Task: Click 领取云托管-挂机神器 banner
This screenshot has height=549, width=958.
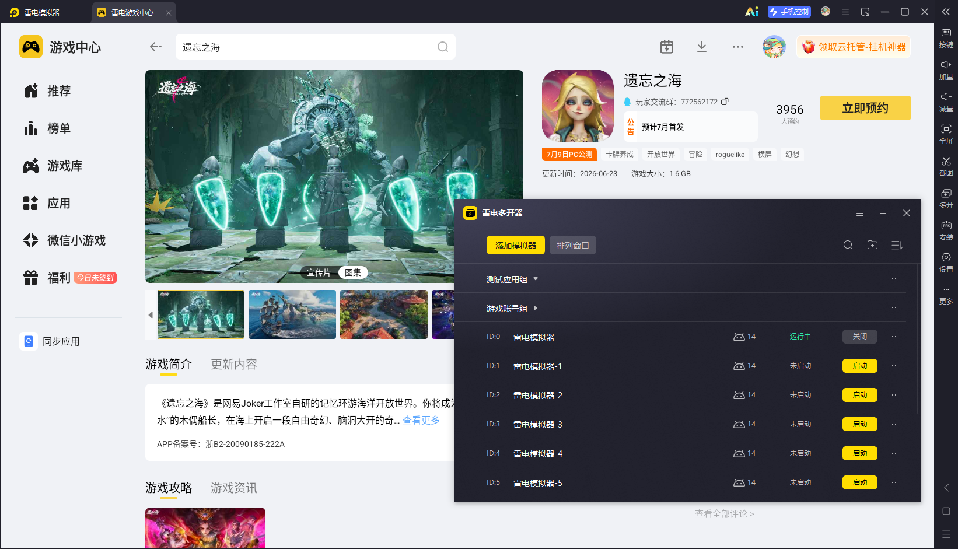Action: 854,47
